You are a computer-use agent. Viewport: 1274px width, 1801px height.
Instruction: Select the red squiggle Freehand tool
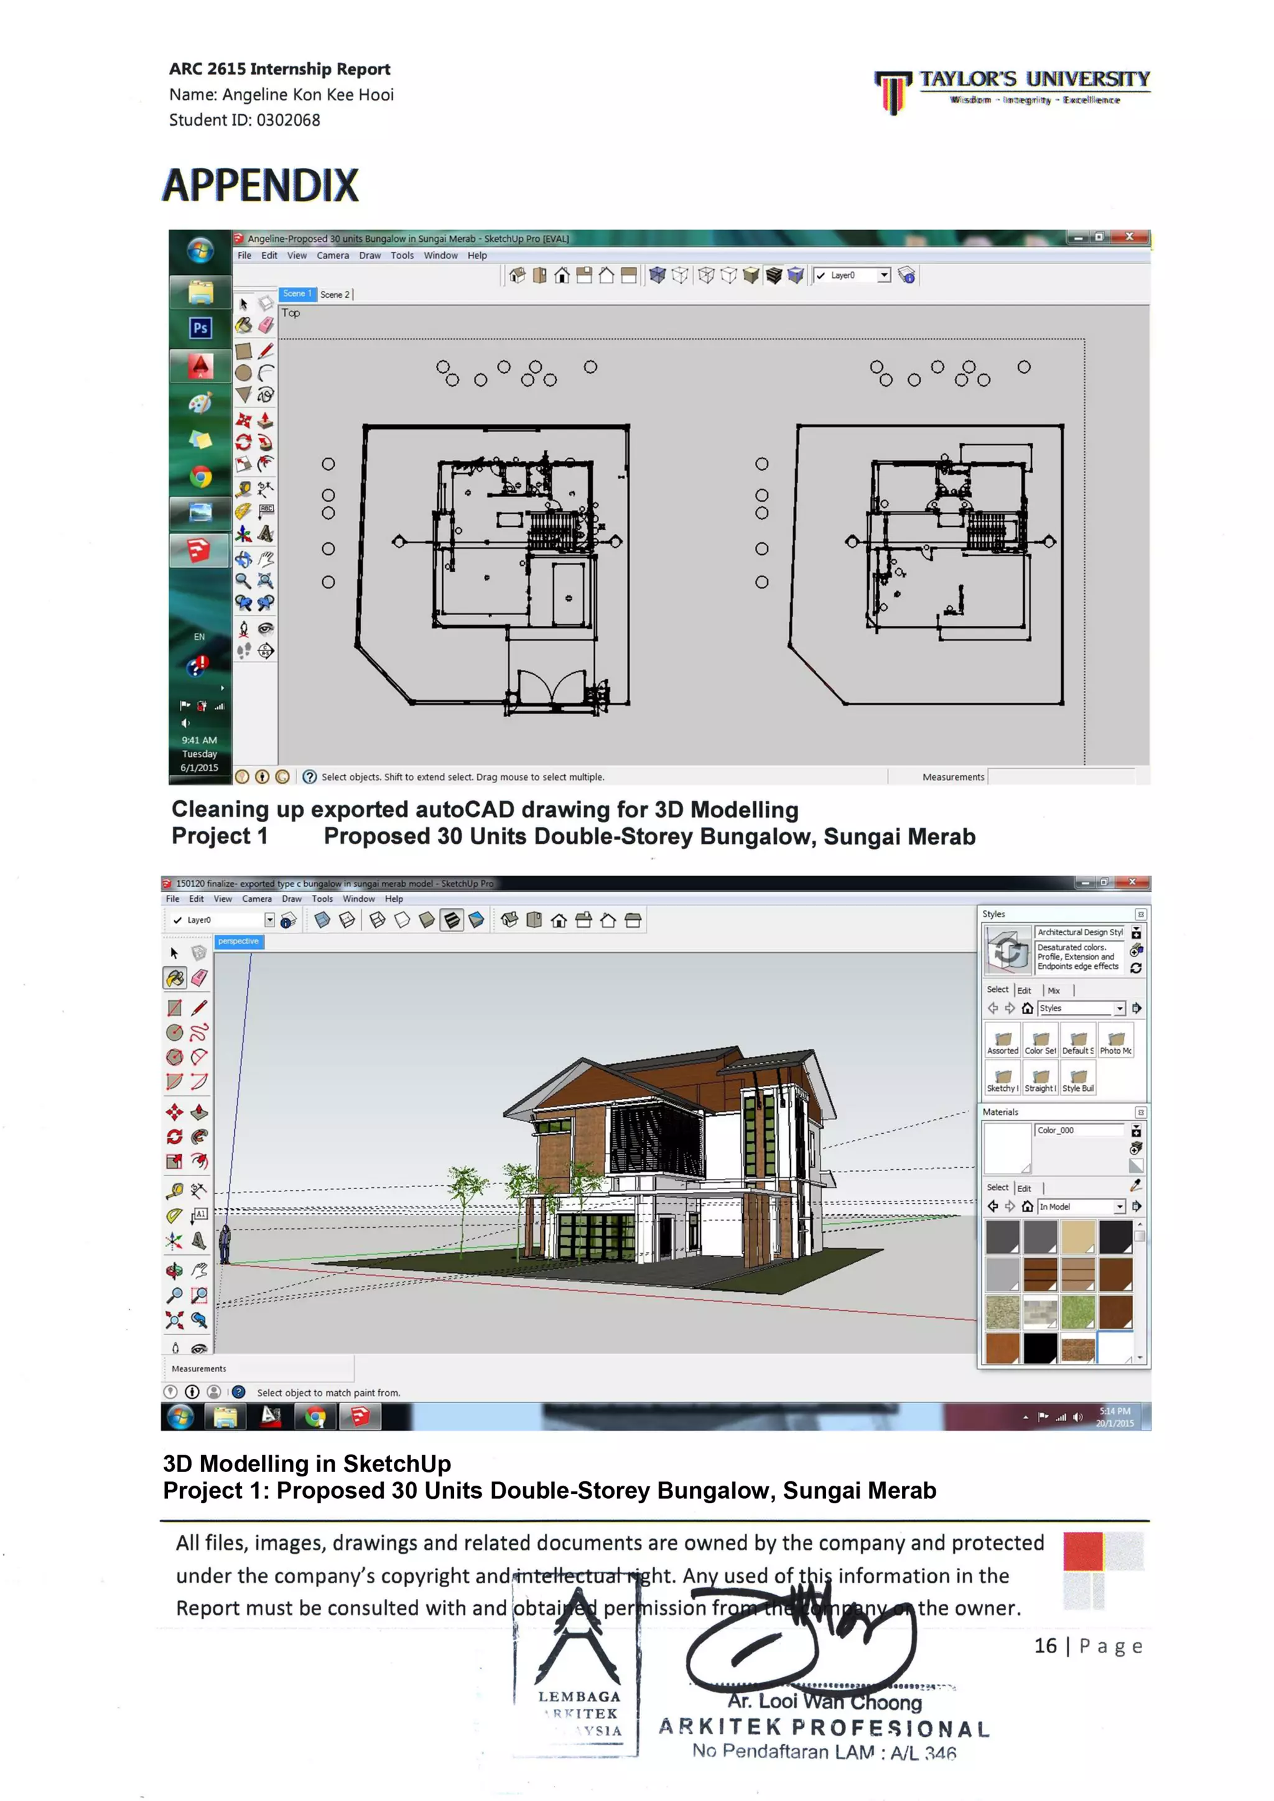tap(199, 1032)
